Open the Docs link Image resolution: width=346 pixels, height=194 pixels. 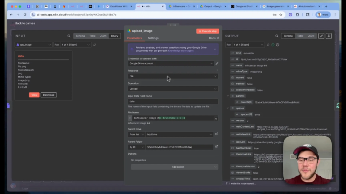coord(214,38)
